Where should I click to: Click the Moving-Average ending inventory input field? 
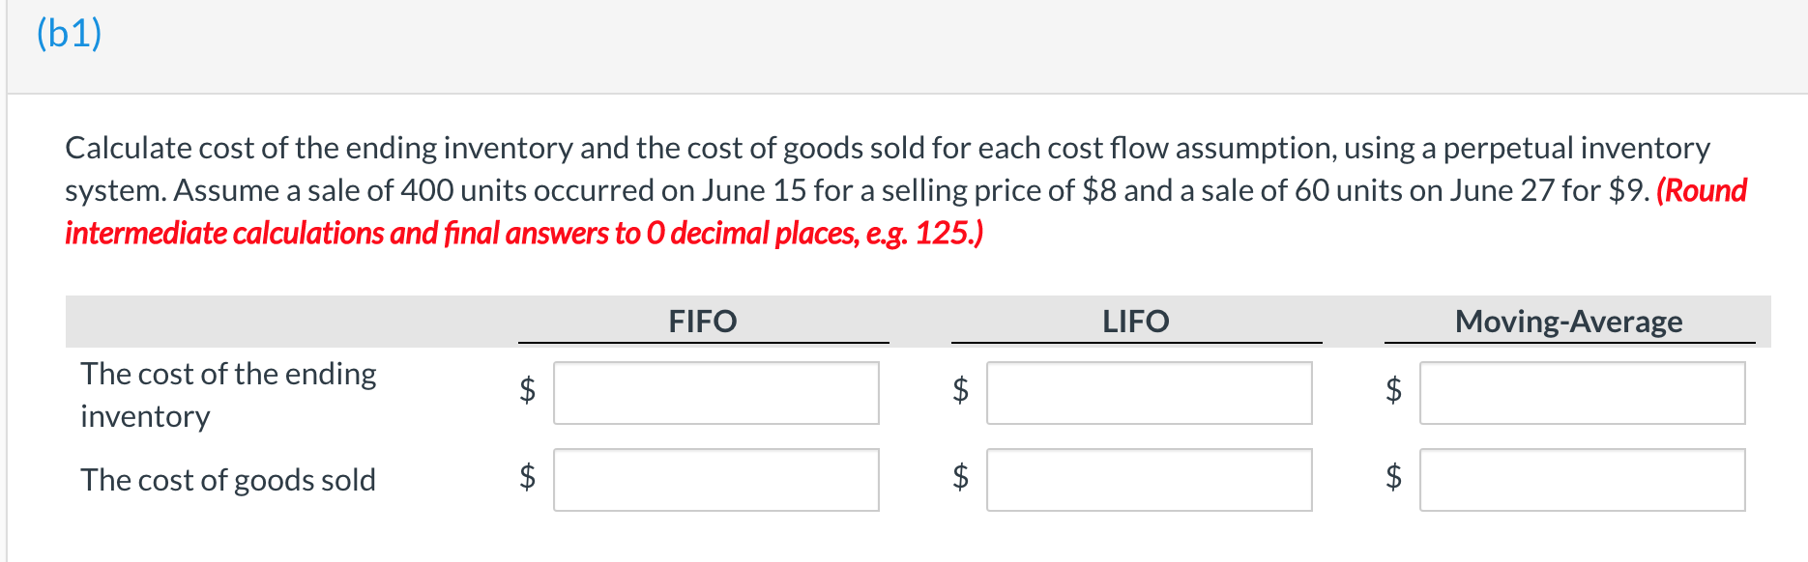click(x=1583, y=392)
